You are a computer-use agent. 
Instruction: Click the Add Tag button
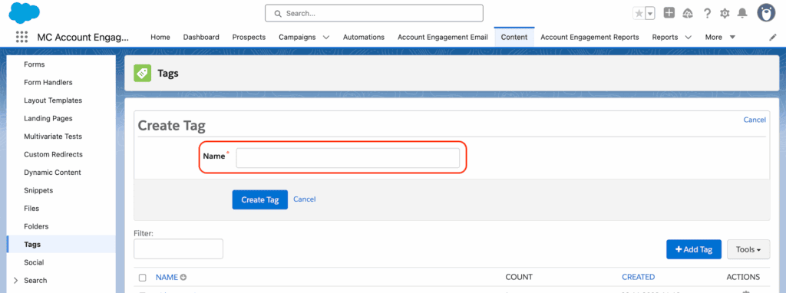coord(694,249)
